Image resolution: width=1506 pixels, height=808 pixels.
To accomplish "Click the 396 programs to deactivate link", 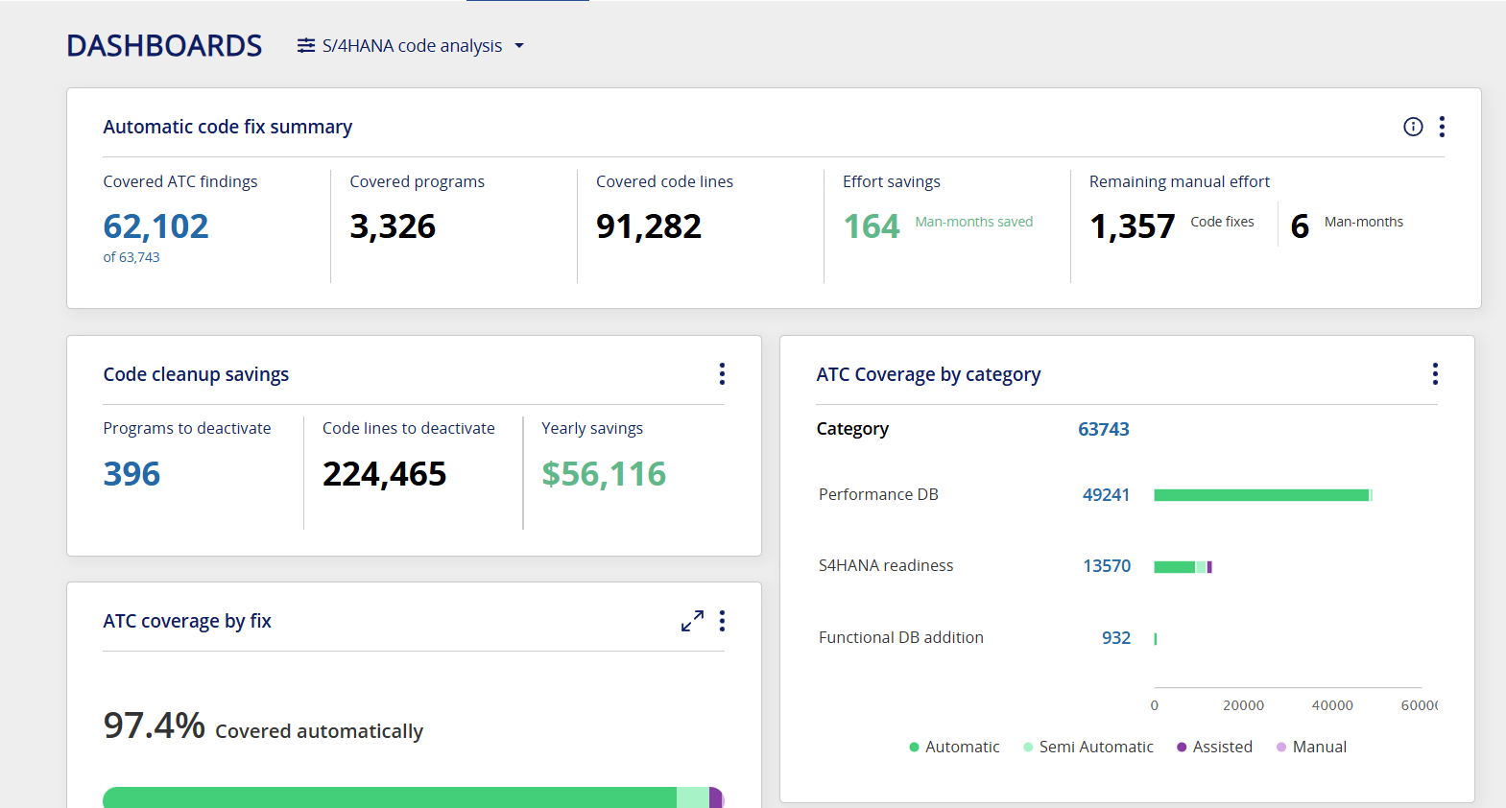I will [x=131, y=474].
